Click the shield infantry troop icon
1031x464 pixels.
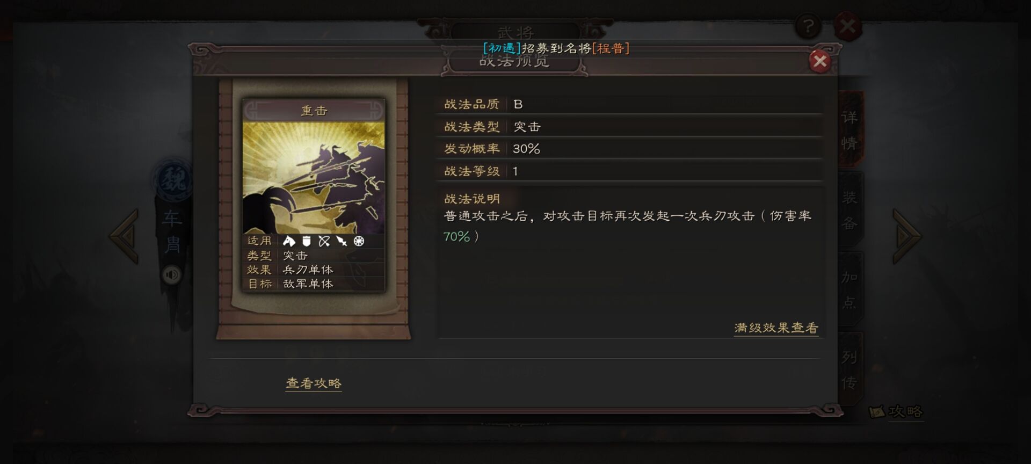[x=307, y=241]
